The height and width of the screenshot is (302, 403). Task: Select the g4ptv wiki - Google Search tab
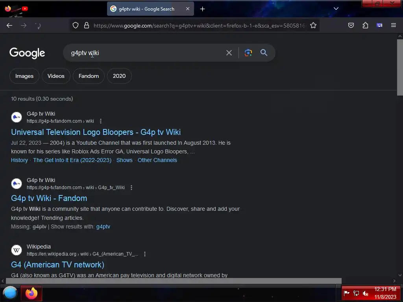(150, 9)
